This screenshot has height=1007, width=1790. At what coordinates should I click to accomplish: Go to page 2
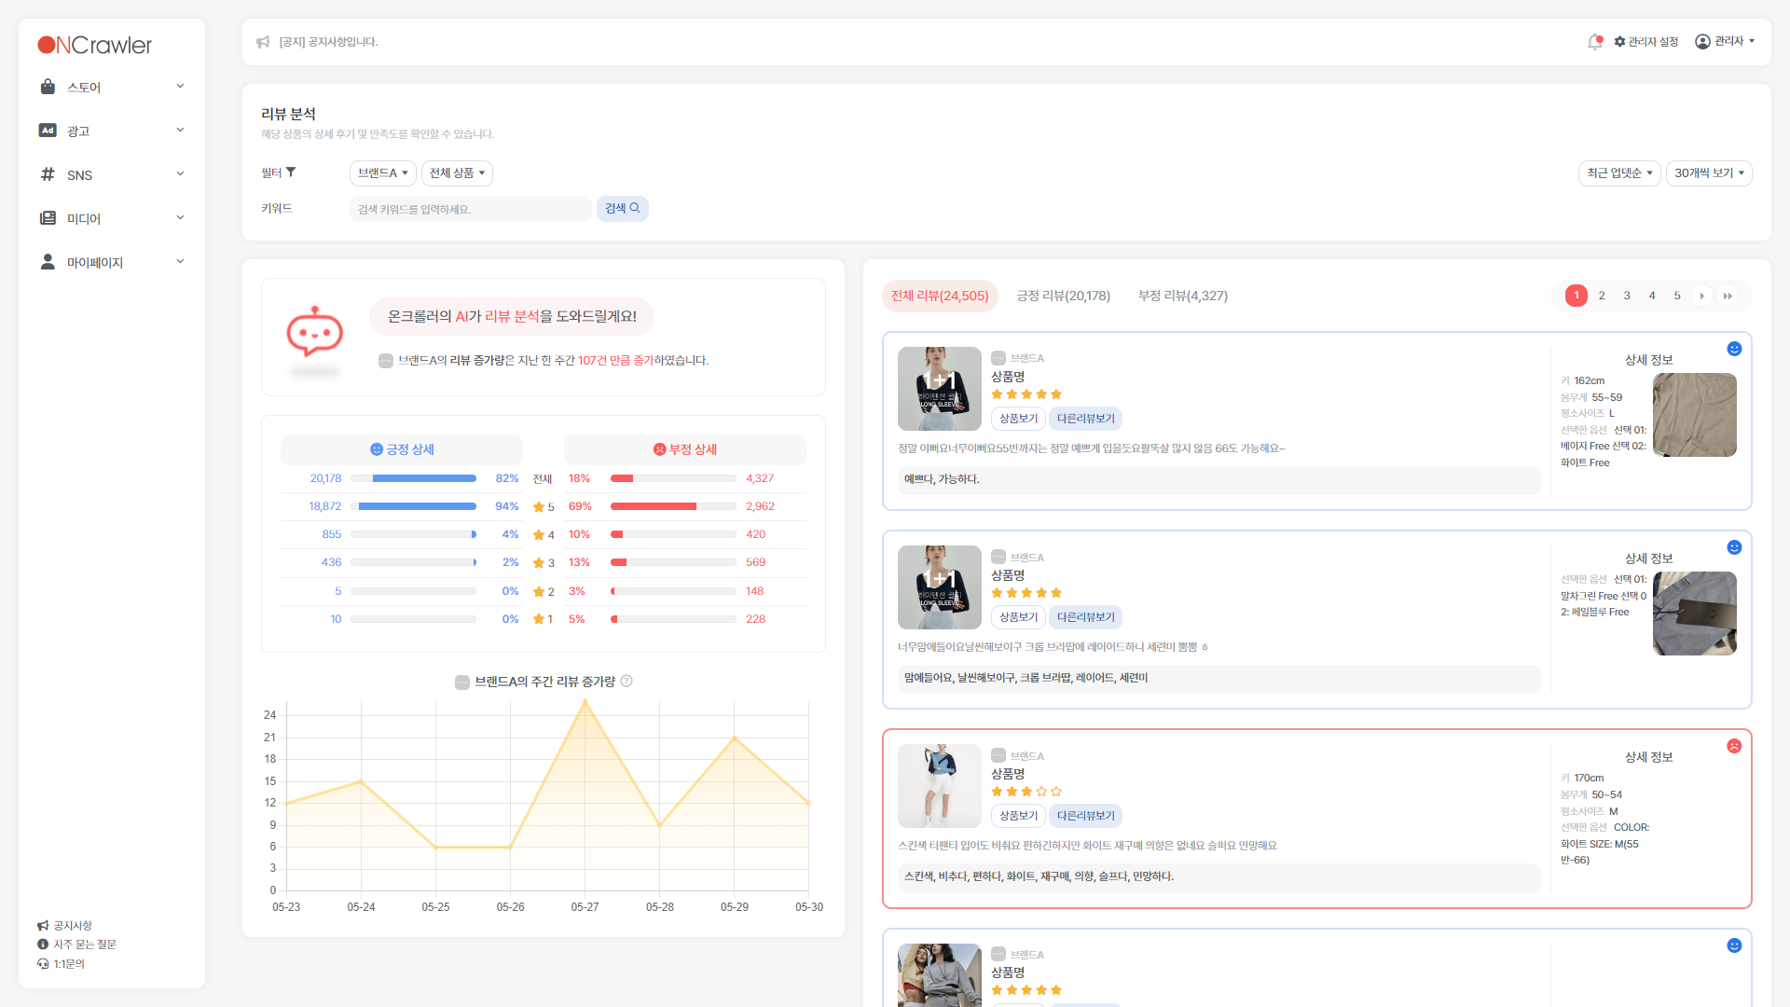(x=1602, y=297)
